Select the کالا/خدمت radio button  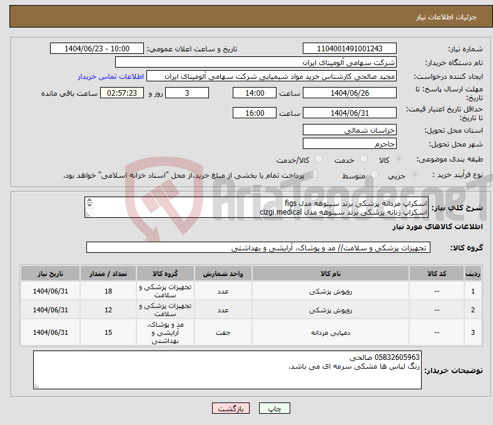coord(318,159)
